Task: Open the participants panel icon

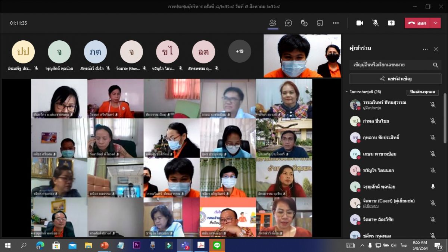Action: 273,23
